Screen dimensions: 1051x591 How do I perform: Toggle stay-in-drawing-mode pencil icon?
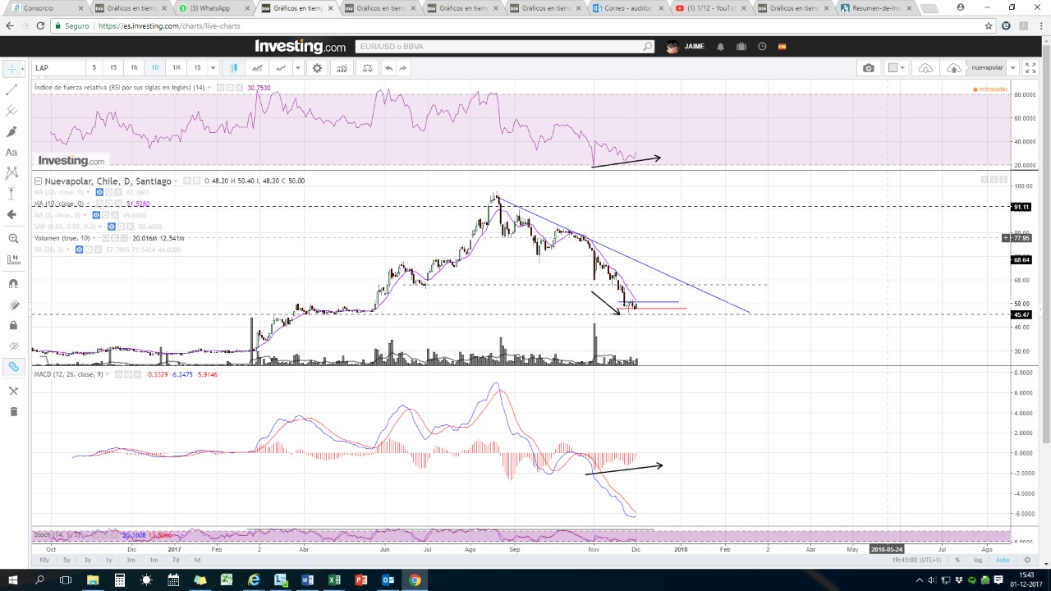(x=12, y=305)
